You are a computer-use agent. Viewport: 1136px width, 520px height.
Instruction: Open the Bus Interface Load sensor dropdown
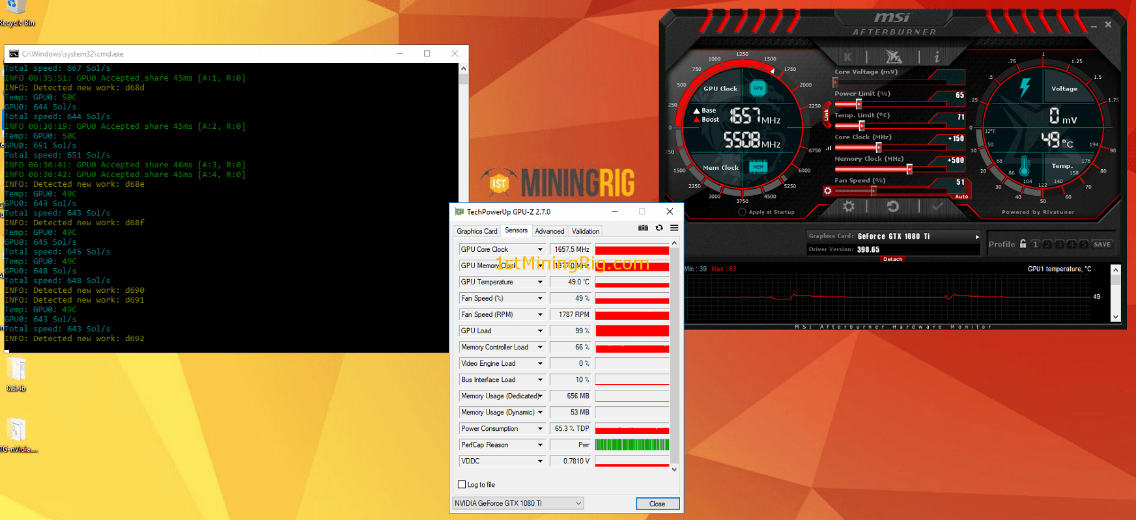point(540,379)
